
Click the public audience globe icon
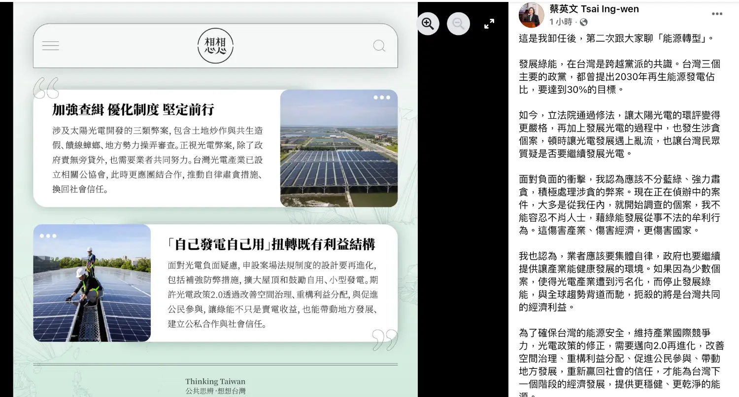coord(584,22)
